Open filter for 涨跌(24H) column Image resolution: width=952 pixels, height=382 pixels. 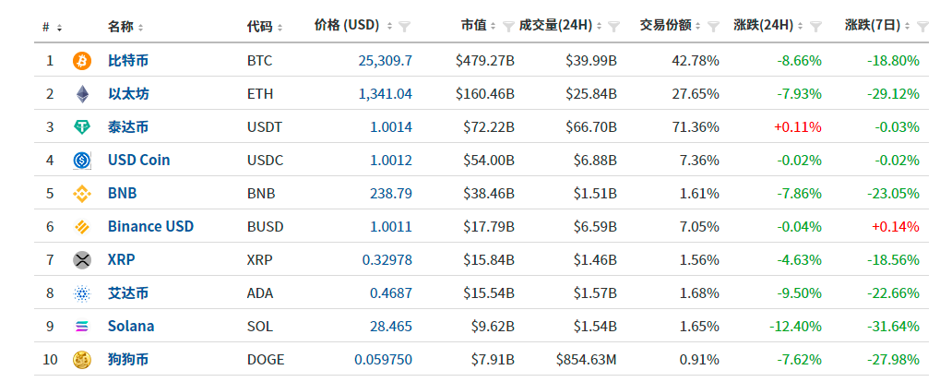click(816, 26)
